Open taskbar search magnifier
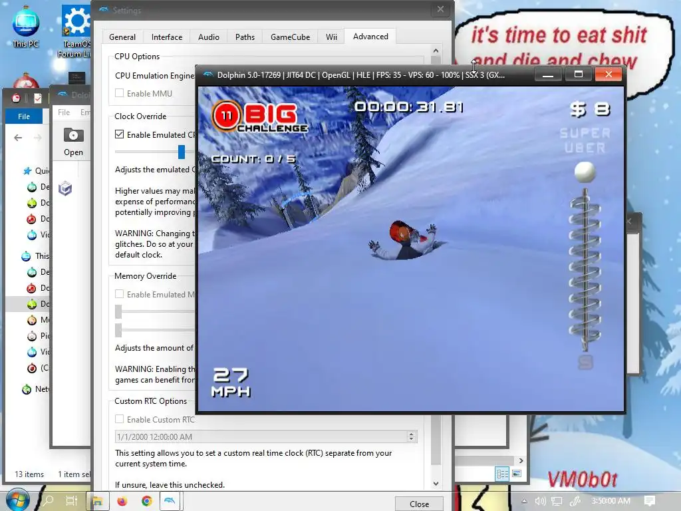681x511 pixels. 48,501
